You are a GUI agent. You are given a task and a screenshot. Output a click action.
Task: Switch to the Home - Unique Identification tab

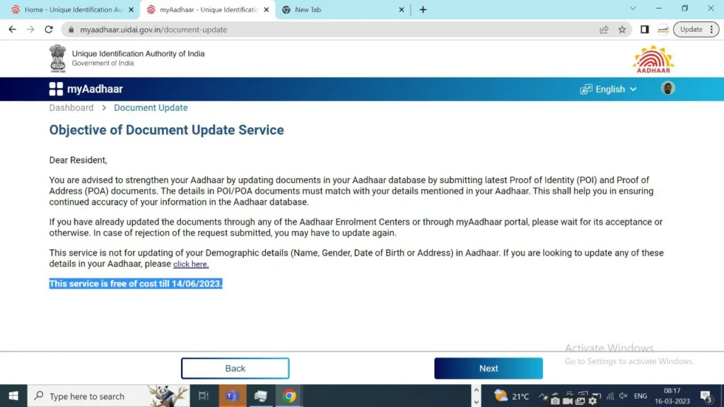(x=71, y=10)
